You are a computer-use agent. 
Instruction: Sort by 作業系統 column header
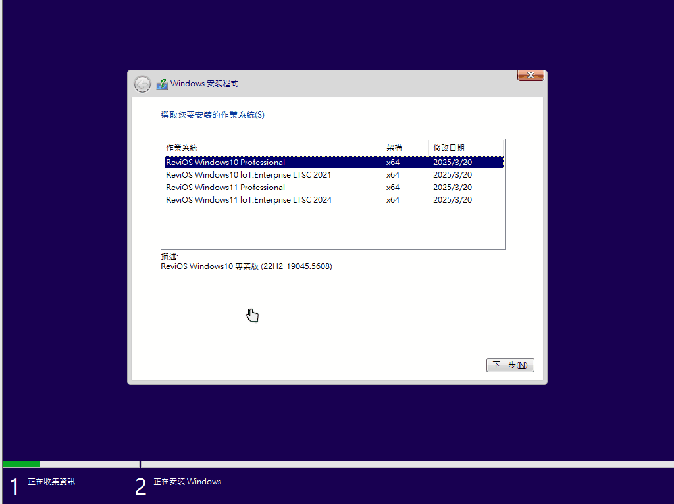(272, 148)
